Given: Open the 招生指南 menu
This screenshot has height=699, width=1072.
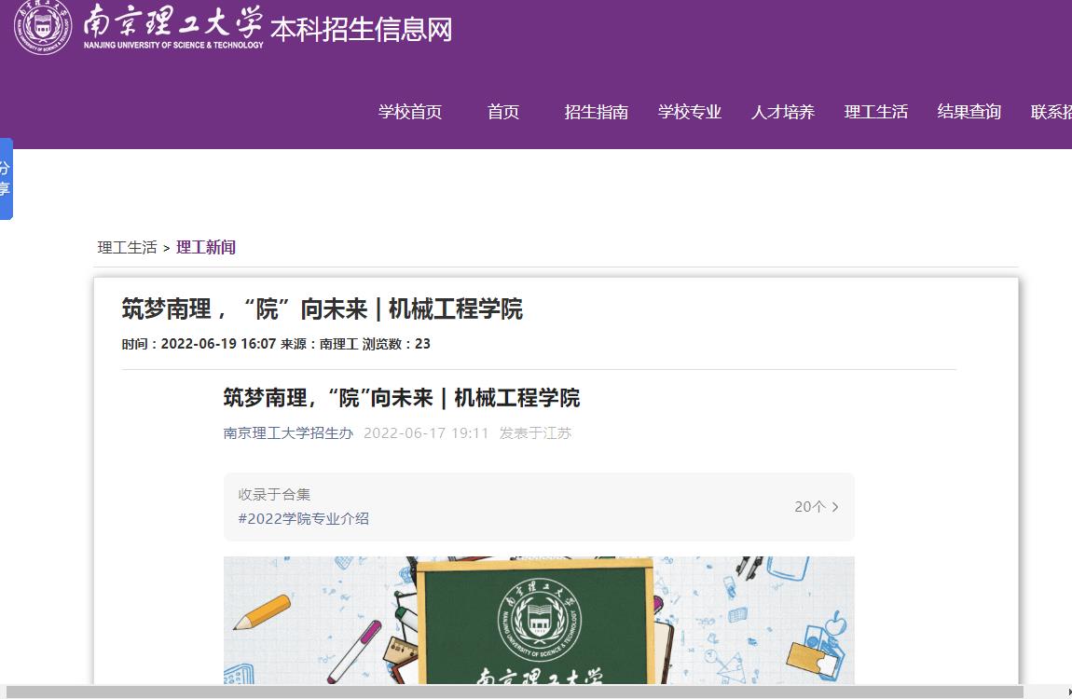Looking at the screenshot, I should coord(597,112).
